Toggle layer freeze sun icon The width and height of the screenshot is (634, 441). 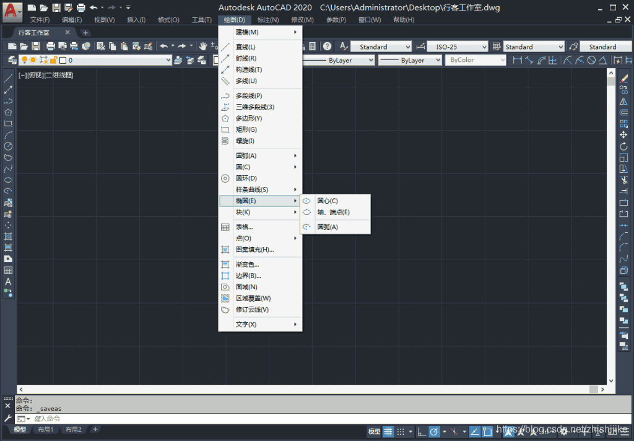33,60
